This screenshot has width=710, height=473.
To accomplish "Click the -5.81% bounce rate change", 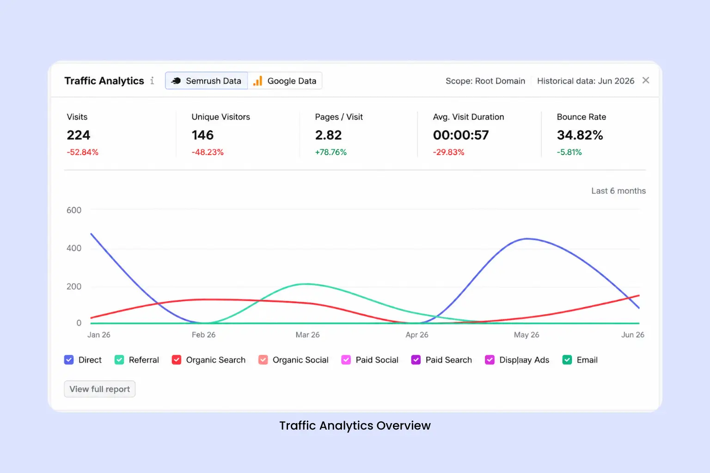I will pos(569,152).
